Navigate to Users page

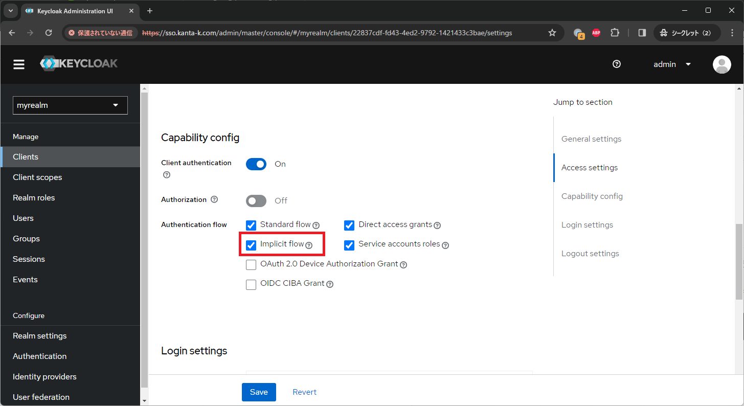coord(70,218)
